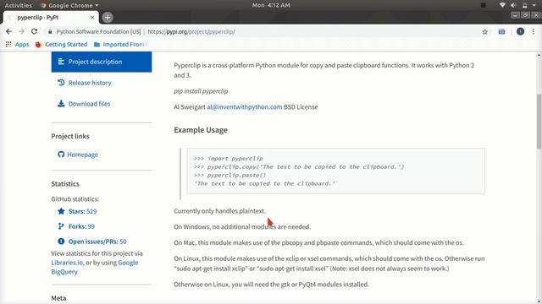Open the Getting Started bookmark

[x=61, y=45]
